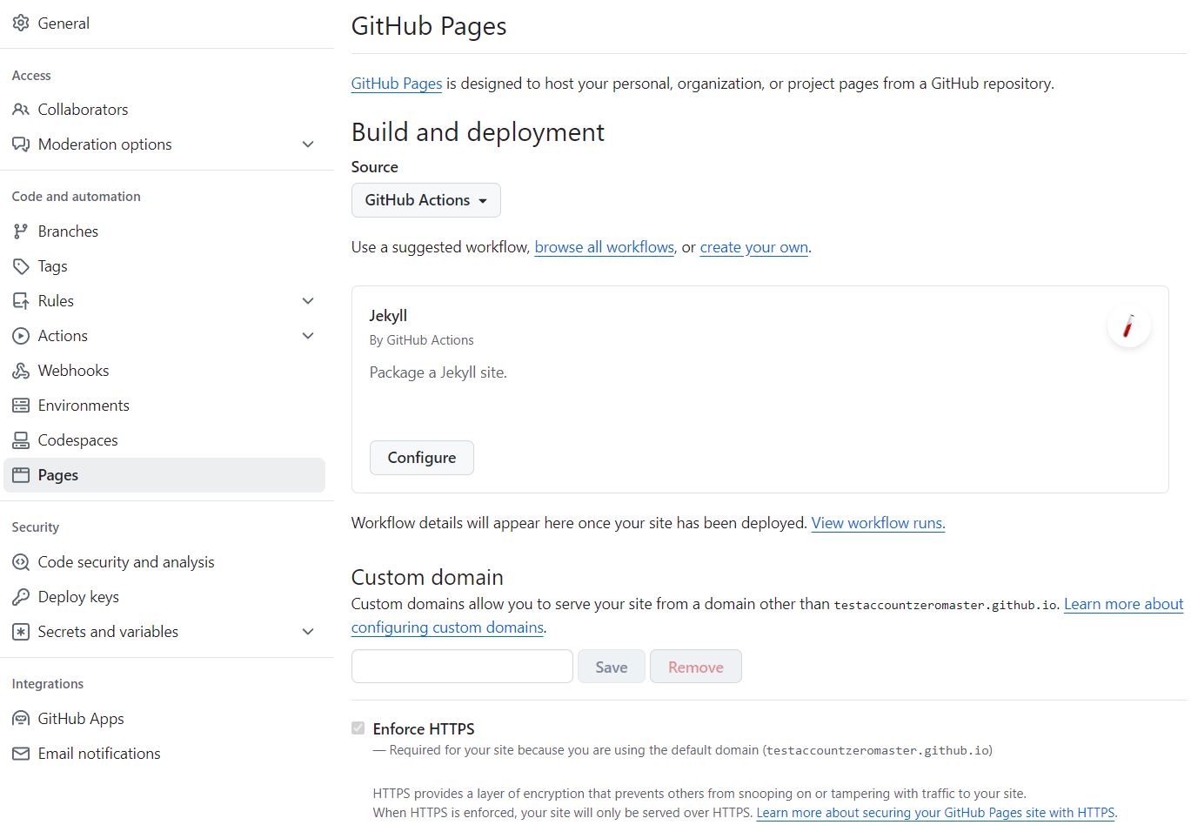Click the Codespaces icon

(x=21, y=440)
